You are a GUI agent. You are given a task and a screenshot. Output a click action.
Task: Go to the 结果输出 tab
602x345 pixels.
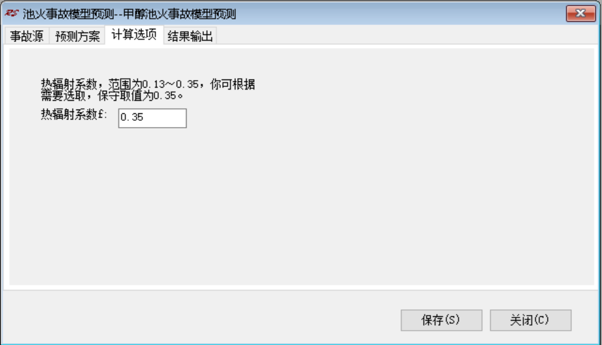(190, 36)
